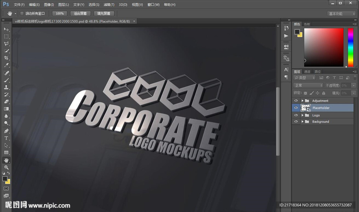
Task: Select the Crop tool
Action: point(6,58)
